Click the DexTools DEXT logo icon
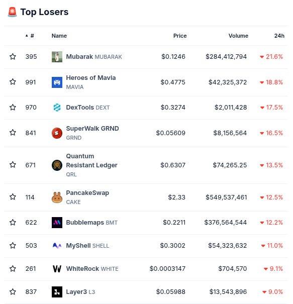Viewport: 293px width, 304px height. click(57, 108)
